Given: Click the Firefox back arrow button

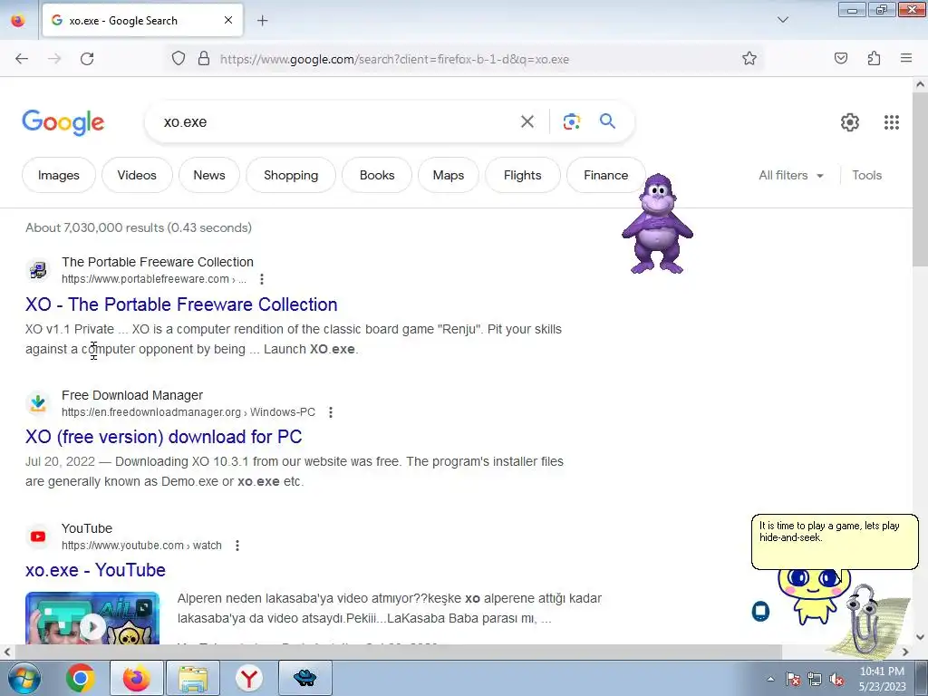Looking at the screenshot, I should pyautogui.click(x=22, y=59).
